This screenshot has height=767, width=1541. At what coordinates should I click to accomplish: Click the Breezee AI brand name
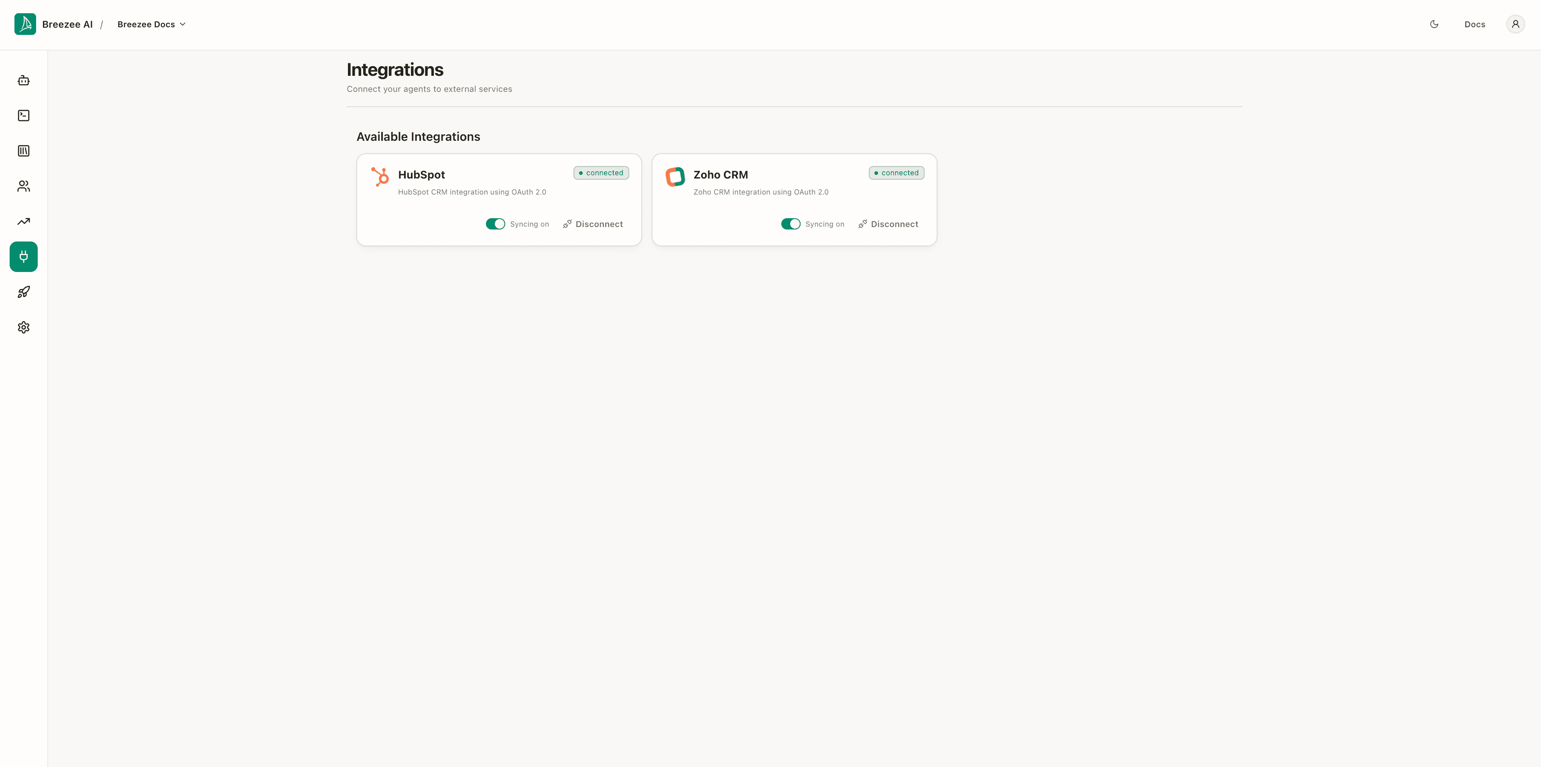[67, 24]
